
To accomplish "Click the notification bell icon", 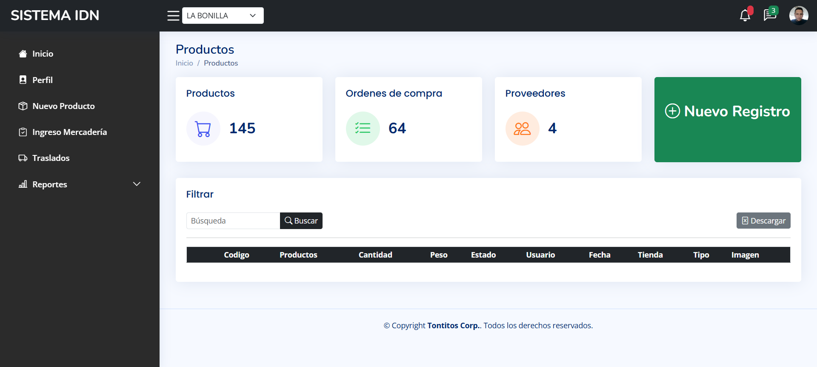I will 745,16.
